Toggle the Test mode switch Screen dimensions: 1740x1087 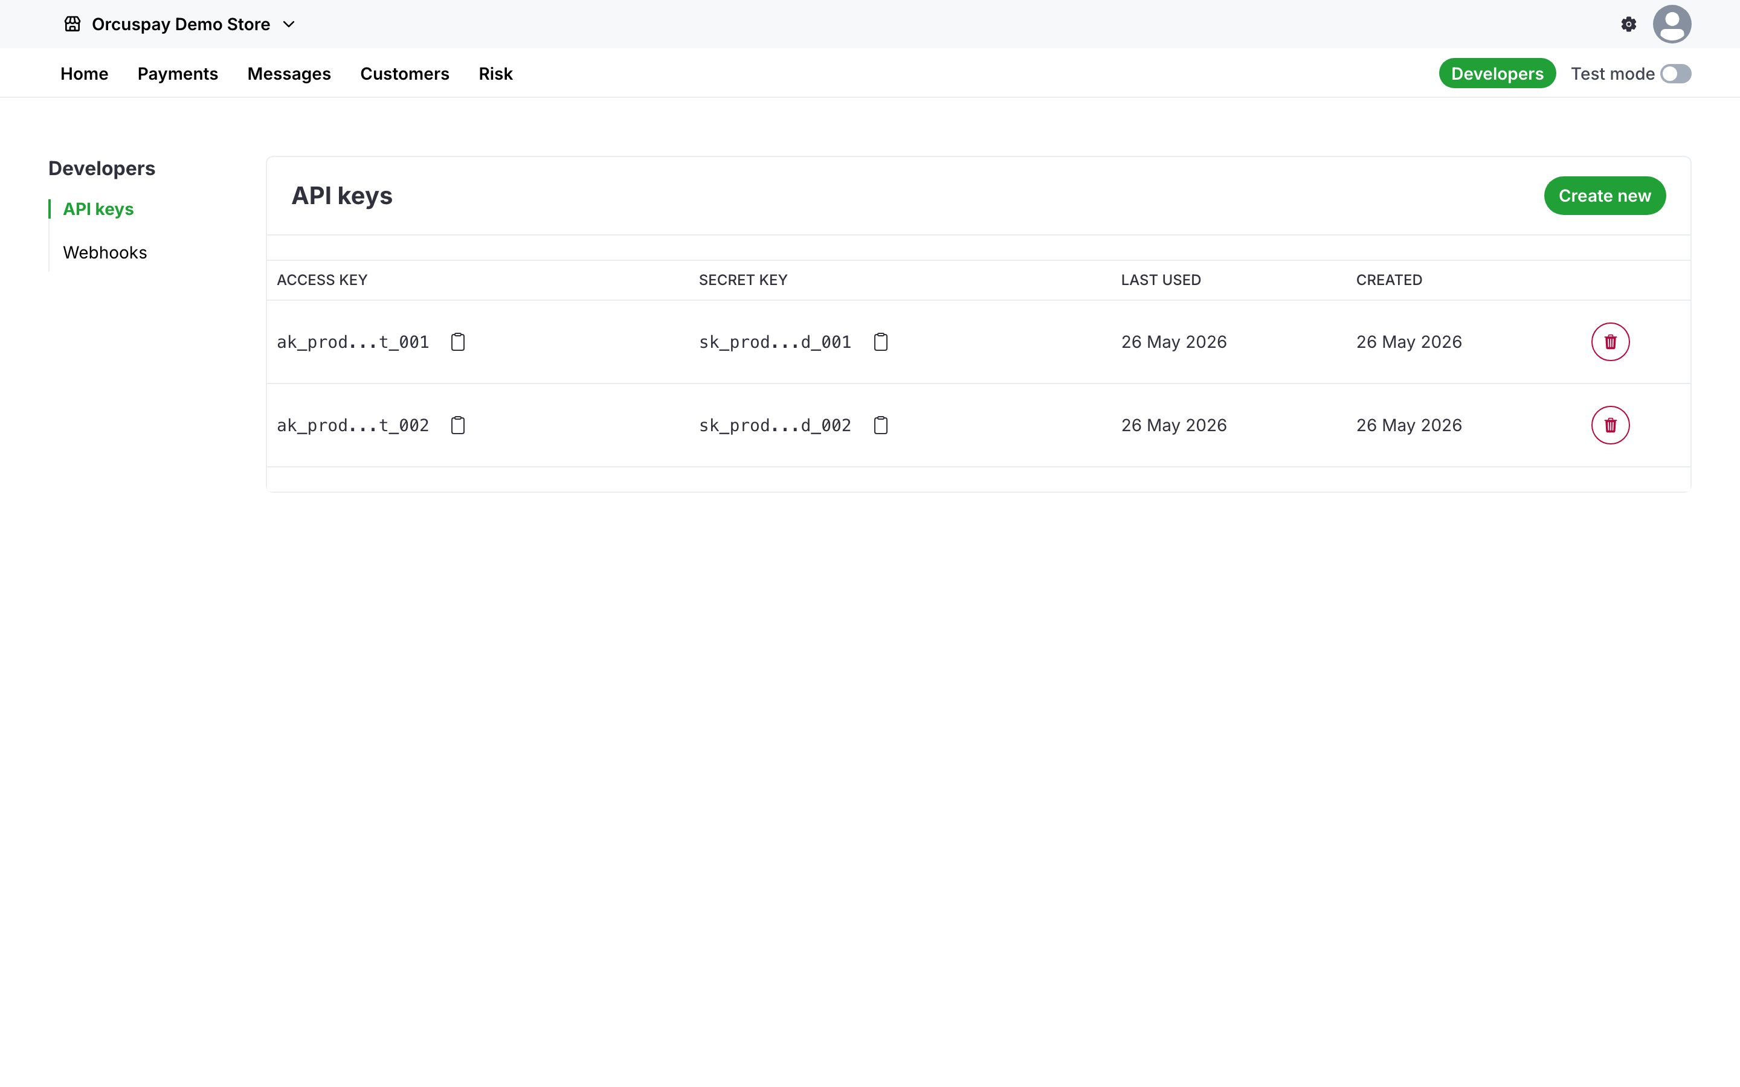(x=1676, y=74)
